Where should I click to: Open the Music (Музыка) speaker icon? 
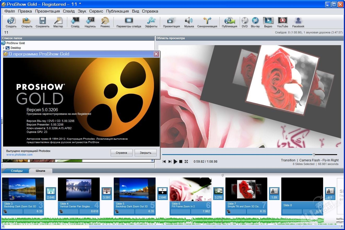pyautogui.click(x=189, y=21)
